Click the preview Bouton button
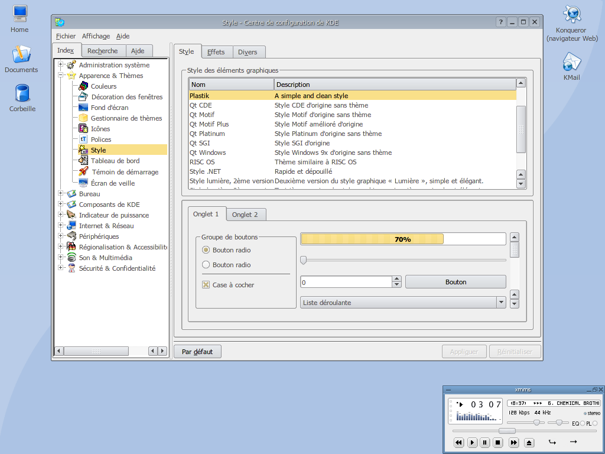 tap(456, 282)
